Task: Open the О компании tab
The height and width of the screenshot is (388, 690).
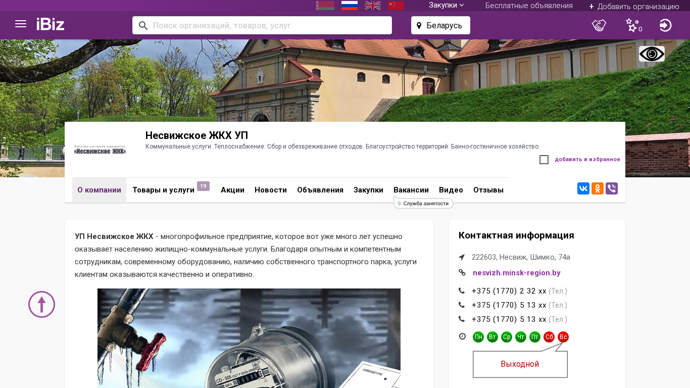Action: pyautogui.click(x=99, y=190)
